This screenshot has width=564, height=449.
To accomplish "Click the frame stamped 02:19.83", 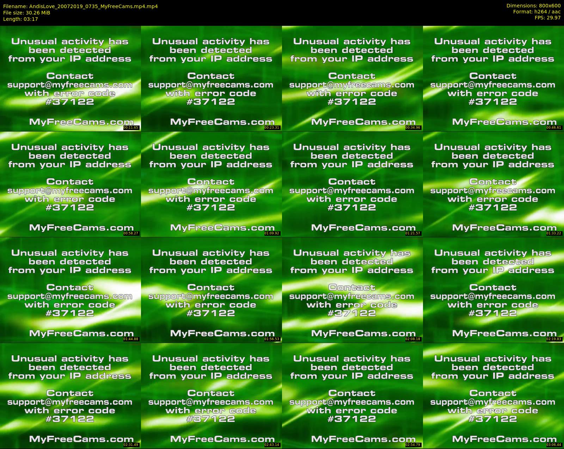I will point(493,290).
